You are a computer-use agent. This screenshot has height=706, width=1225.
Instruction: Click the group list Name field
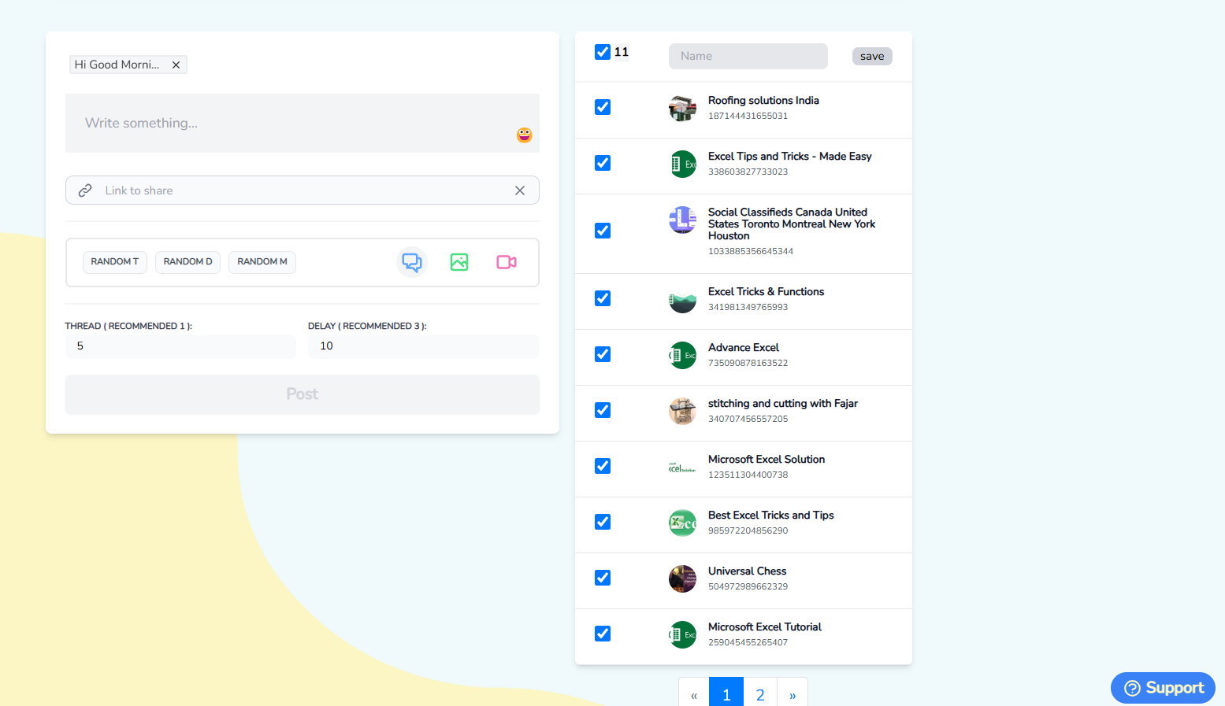click(748, 57)
